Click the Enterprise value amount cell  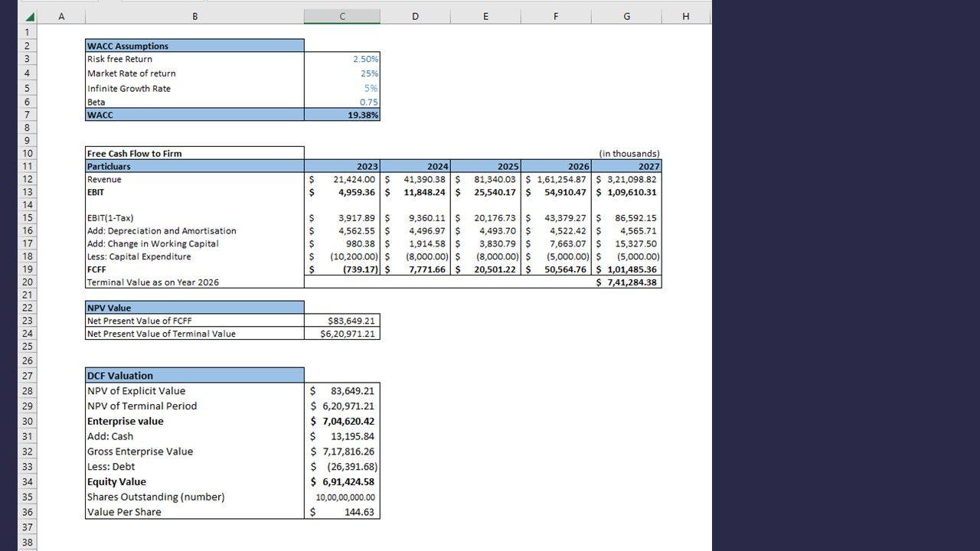(x=342, y=421)
